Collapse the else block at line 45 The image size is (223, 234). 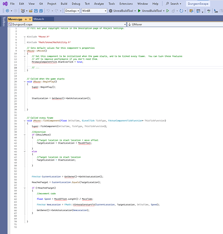tap(24, 151)
